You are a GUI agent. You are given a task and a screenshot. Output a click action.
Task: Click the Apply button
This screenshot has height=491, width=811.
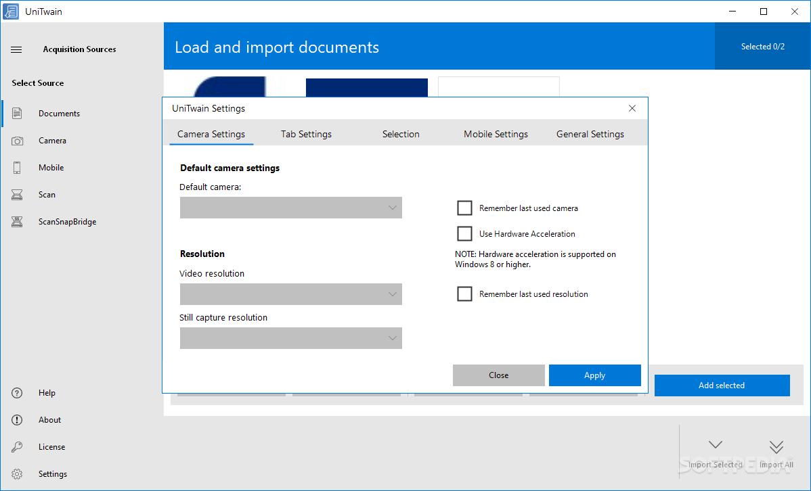(x=595, y=375)
